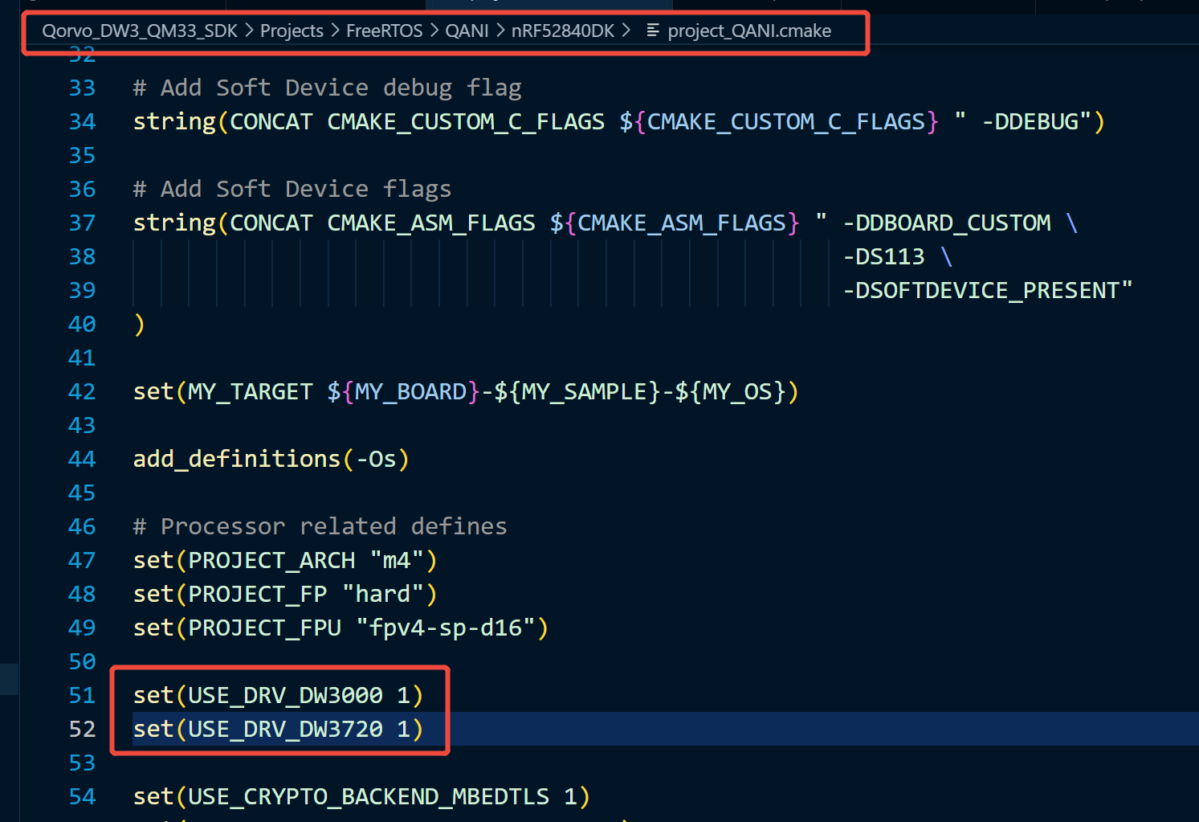Expand the Projects breadcrumb segment

[x=292, y=31]
